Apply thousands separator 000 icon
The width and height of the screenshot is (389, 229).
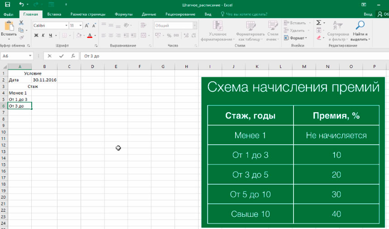pos(176,35)
